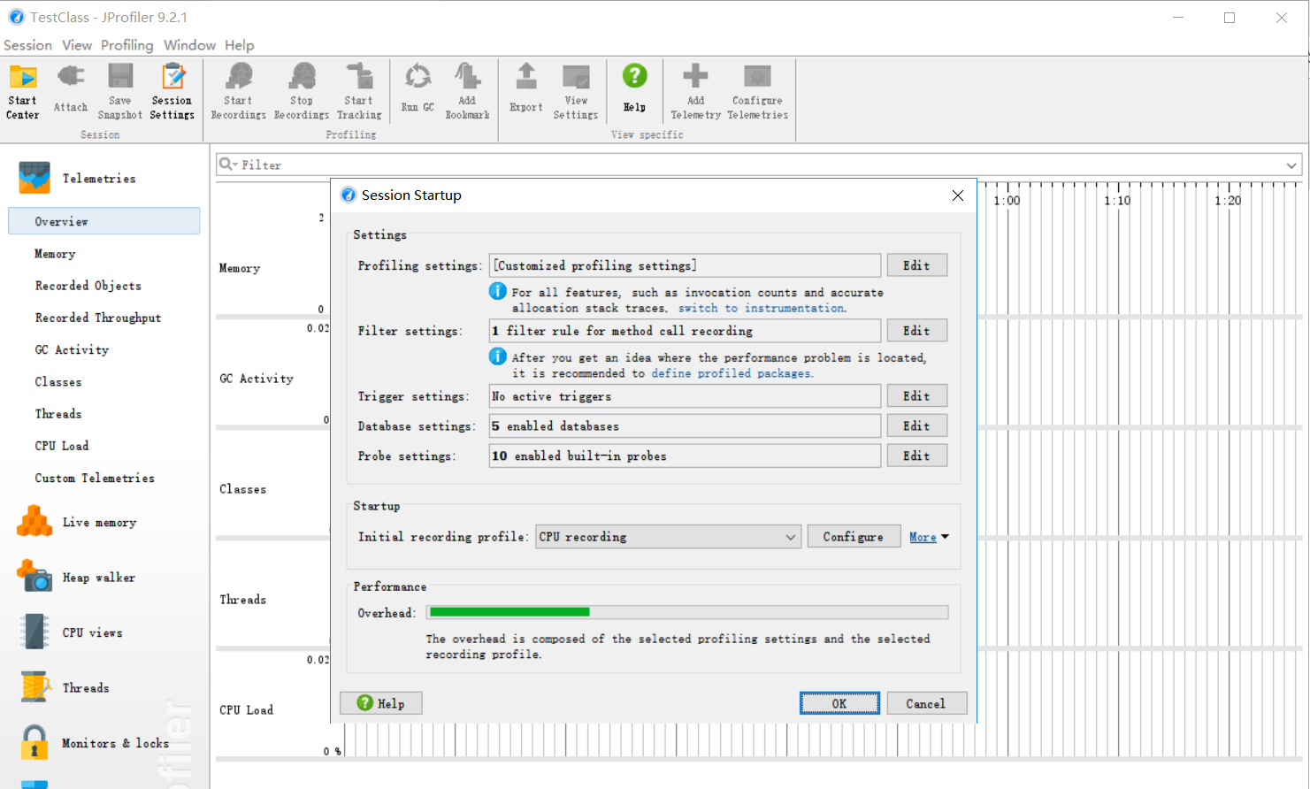Click the green Overhead bar
Viewport: 1310px width, 789px height.
coord(509,611)
